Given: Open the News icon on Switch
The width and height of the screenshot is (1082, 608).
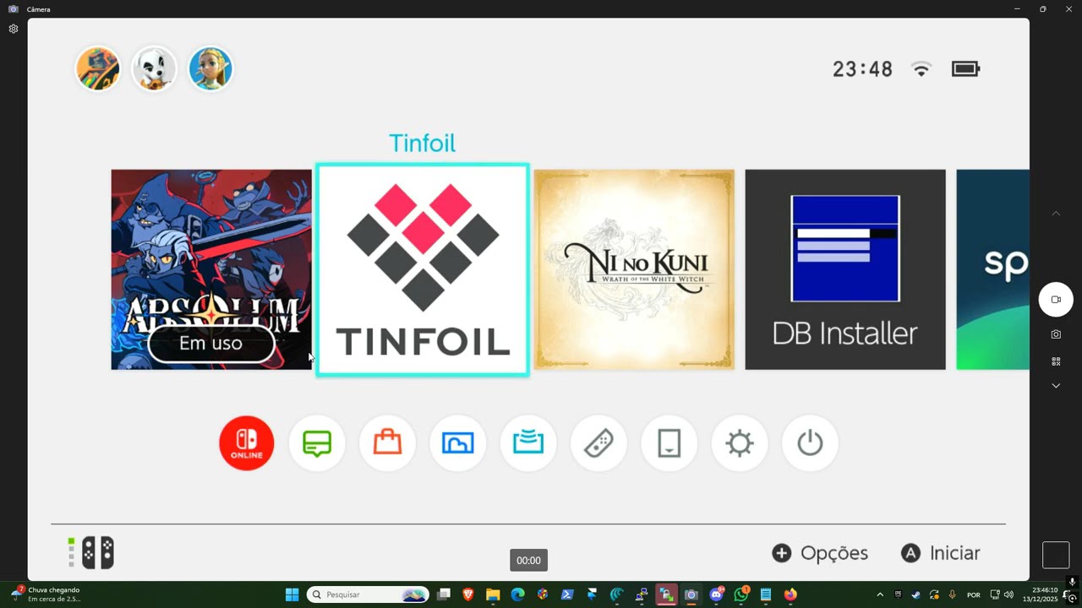Looking at the screenshot, I should [317, 442].
